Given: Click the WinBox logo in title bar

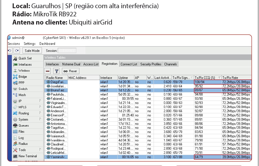Looking at the screenshot, I should point(9,38).
